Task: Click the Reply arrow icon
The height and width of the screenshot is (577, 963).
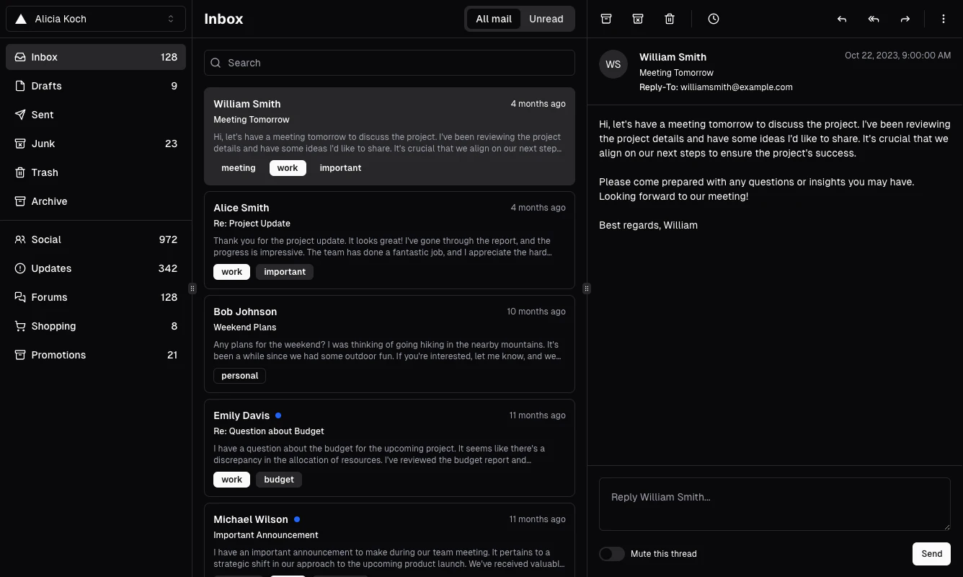Action: [x=842, y=19]
